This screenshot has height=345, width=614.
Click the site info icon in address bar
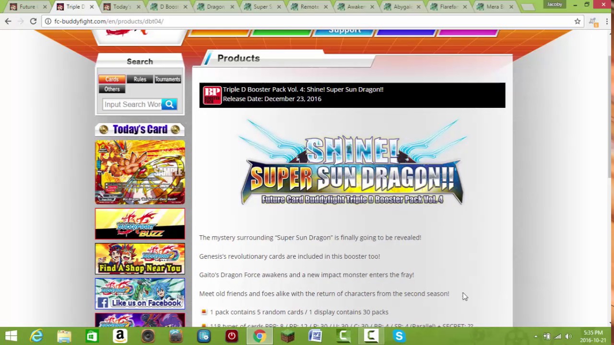pyautogui.click(x=48, y=21)
